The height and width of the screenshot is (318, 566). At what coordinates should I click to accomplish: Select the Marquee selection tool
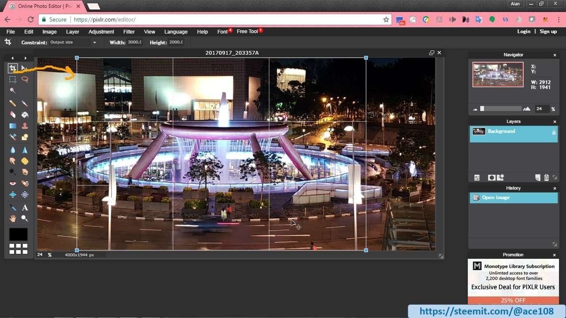pyautogui.click(x=12, y=79)
